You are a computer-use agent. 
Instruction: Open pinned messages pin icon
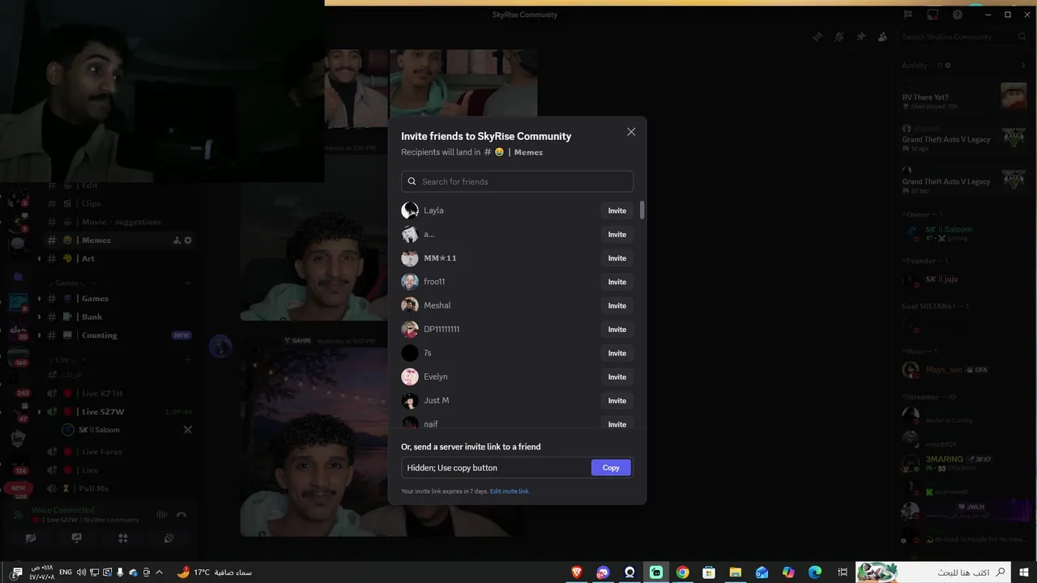point(861,36)
